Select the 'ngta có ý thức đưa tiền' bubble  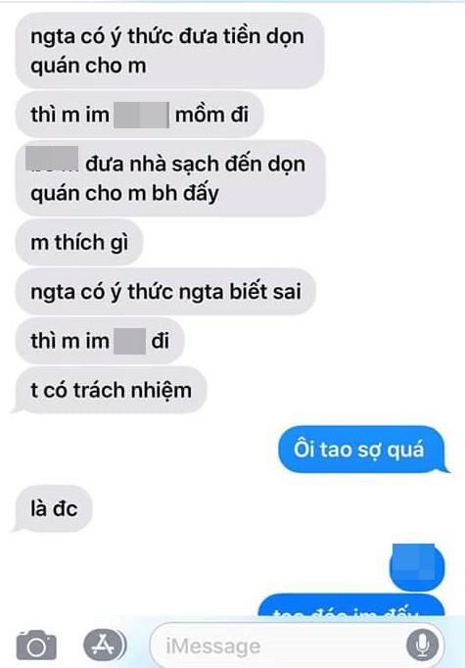pos(169,50)
